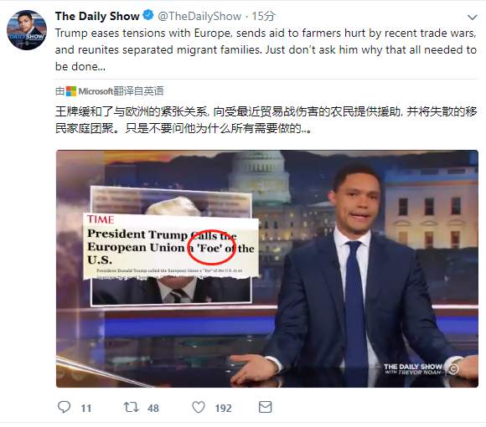Click the reply speech bubble icon

click(x=65, y=407)
